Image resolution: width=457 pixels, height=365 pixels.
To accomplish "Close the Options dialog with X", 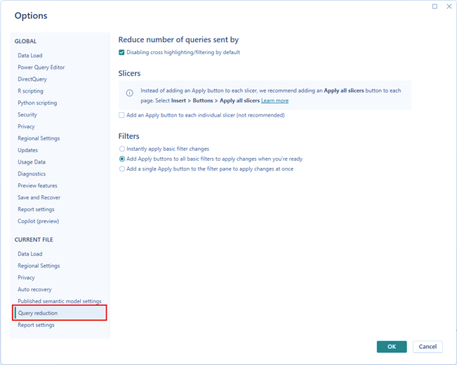I will coord(449,6).
